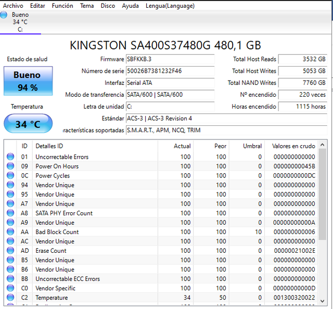Click the Letra de unidad field
Screen dimensions: 333x309
pos(170,107)
